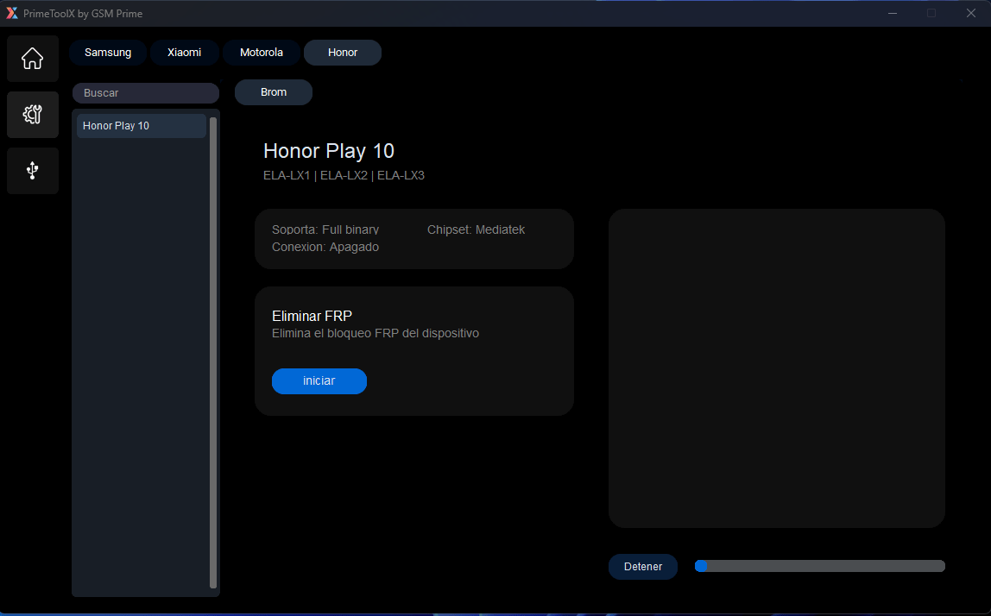991x616 pixels.
Task: Click the PrimeToolX logo in title bar
Action: pyautogui.click(x=14, y=13)
